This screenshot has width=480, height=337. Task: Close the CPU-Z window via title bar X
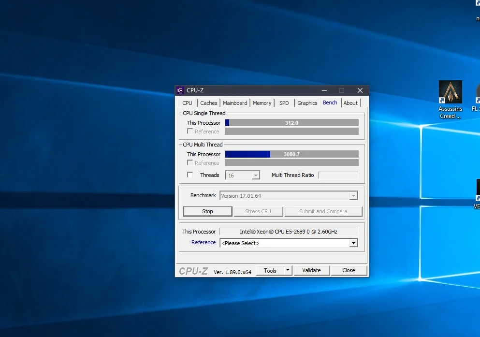tap(360, 90)
